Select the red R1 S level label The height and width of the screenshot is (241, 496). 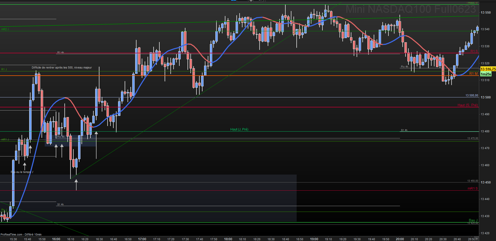(474, 51)
